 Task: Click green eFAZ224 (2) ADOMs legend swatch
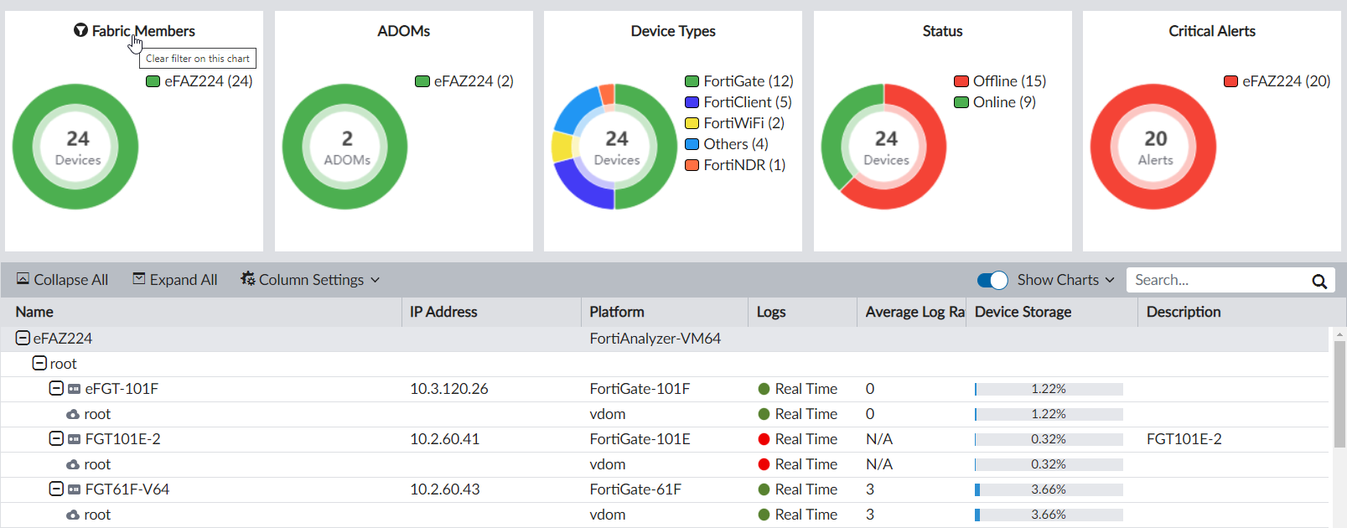coord(422,81)
